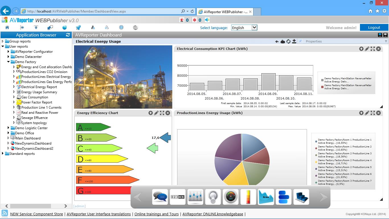Click the red star event icon
389x219 pixels.
coord(195,20)
